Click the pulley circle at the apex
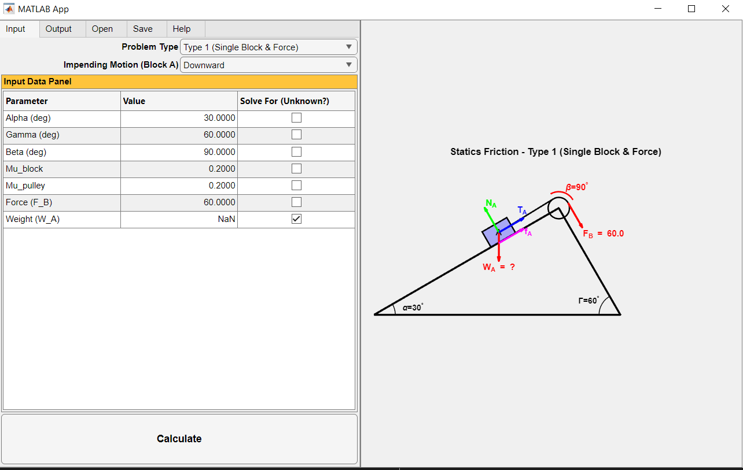This screenshot has height=470, width=743. [x=558, y=209]
